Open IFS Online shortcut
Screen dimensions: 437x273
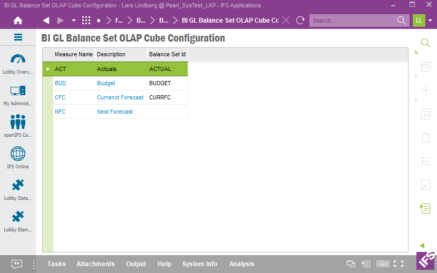click(x=18, y=158)
